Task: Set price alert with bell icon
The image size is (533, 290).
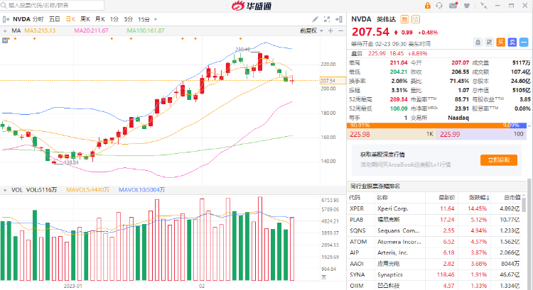Action: (x=478, y=43)
